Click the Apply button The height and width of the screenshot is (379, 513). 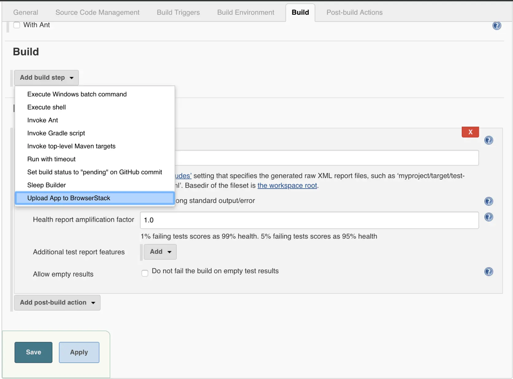pyautogui.click(x=79, y=352)
